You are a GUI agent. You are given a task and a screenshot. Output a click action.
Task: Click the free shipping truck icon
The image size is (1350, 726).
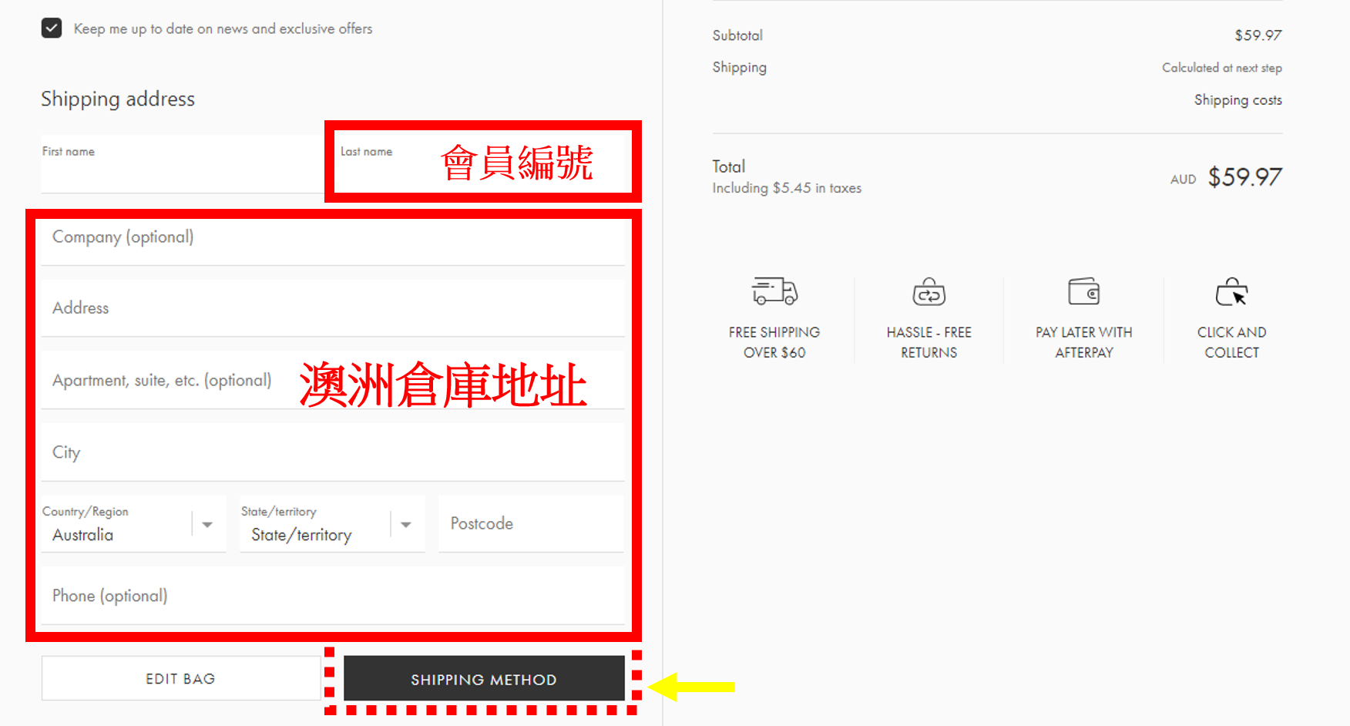coord(774,291)
